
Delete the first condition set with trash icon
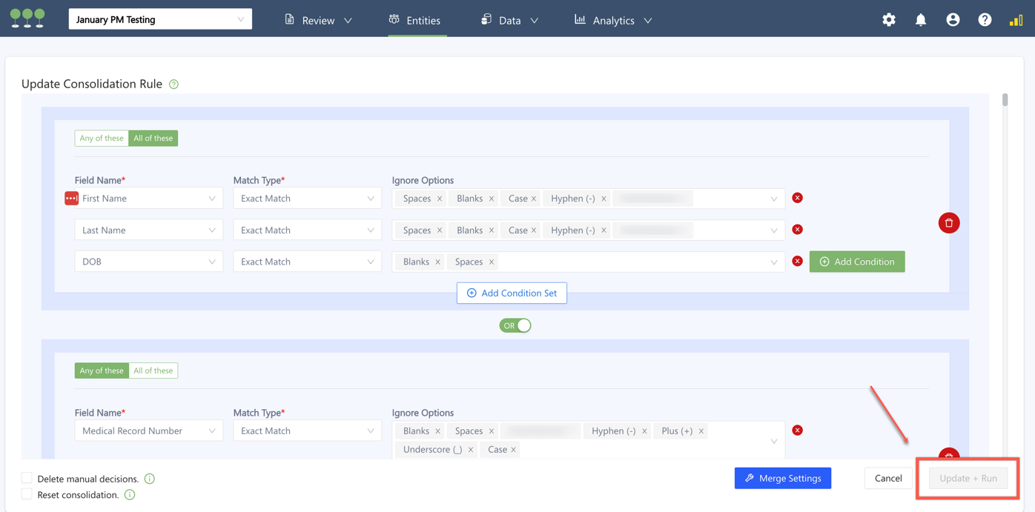[948, 223]
